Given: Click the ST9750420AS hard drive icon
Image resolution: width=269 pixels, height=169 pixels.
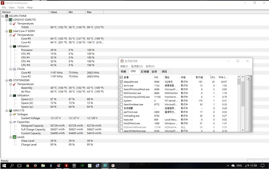Looking at the screenshot, I should (x=11, y=80).
